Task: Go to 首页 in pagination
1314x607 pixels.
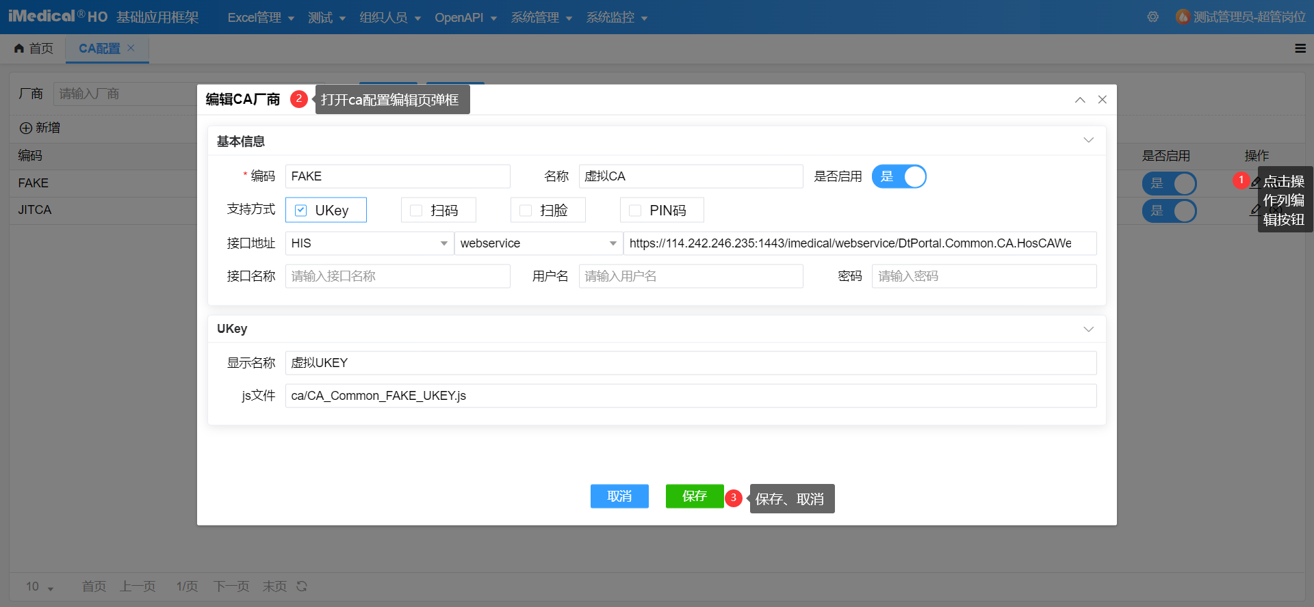Action: pyautogui.click(x=94, y=586)
